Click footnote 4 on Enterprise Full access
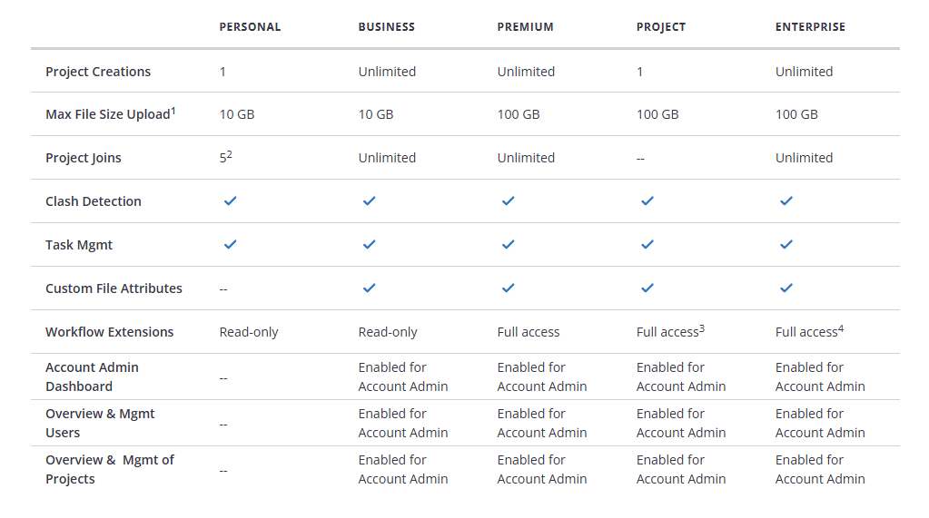Screen dimensions: 929x518 841,328
